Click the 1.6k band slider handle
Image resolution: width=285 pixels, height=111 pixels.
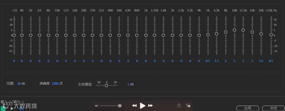[163, 35]
